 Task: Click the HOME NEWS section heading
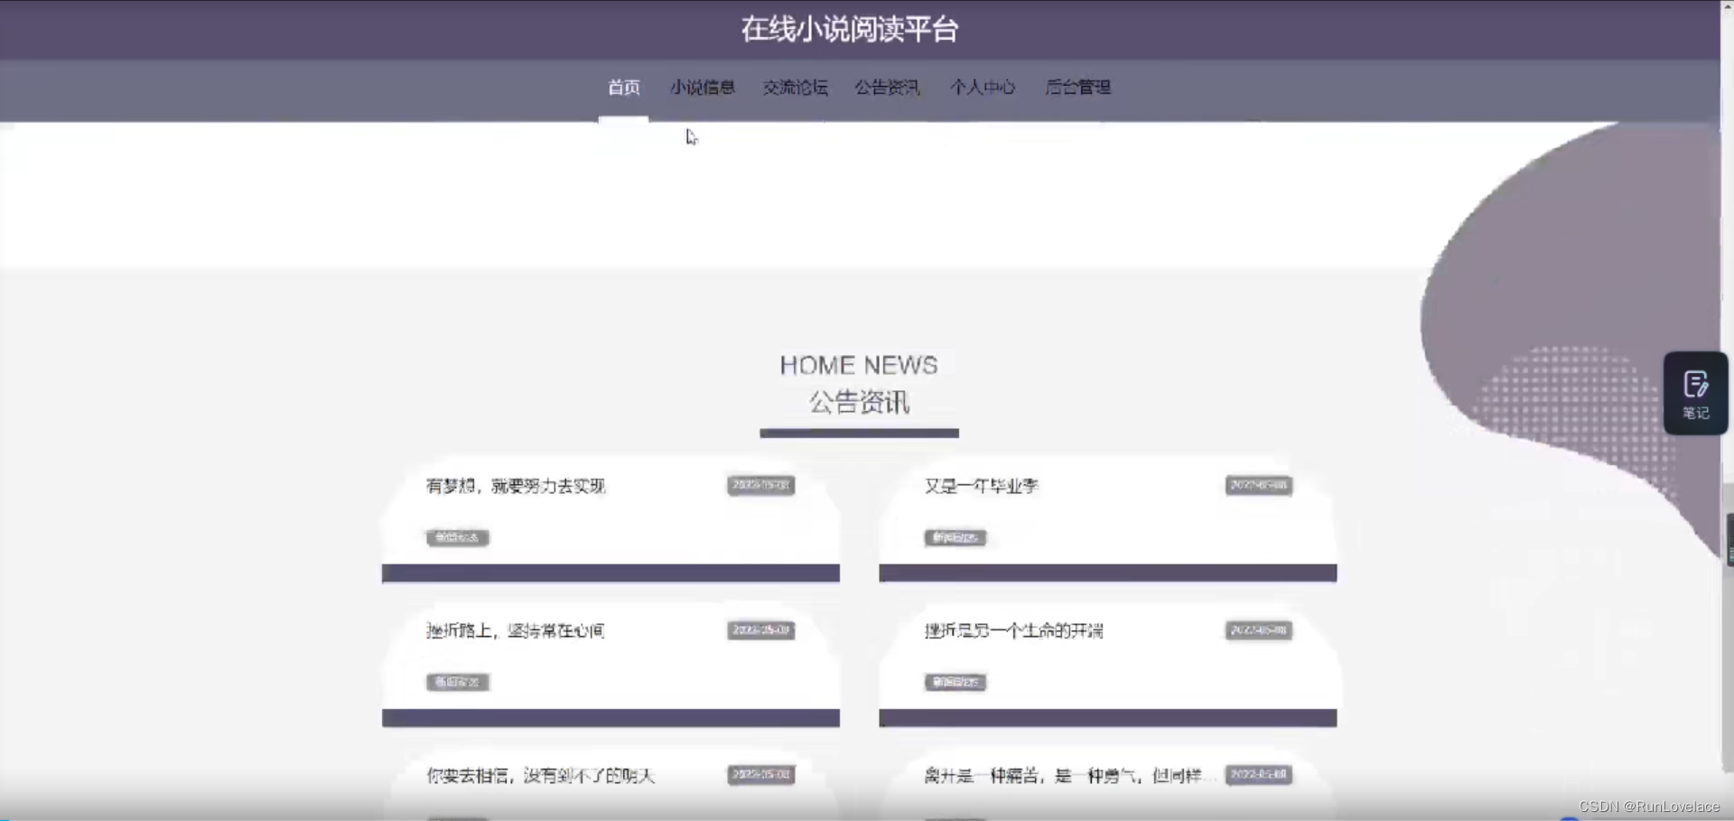click(859, 365)
